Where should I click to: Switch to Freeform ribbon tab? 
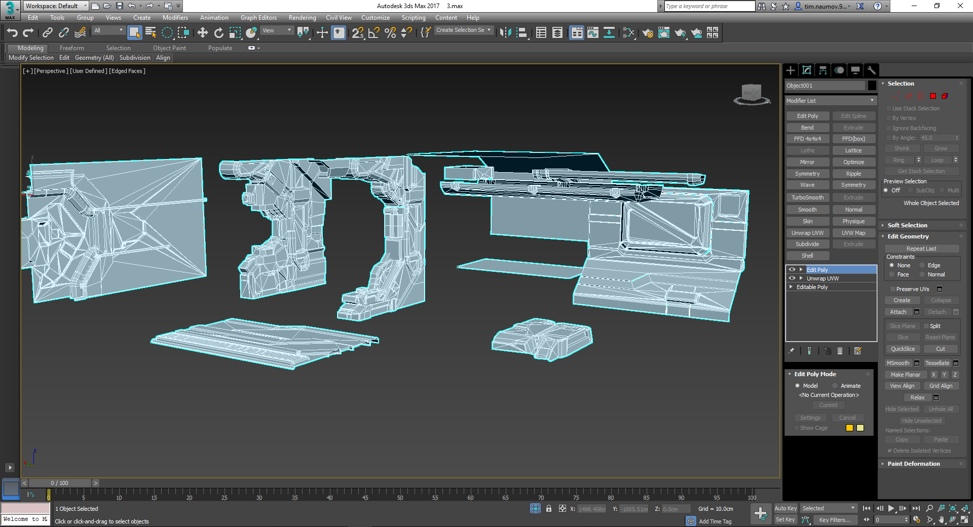tap(72, 48)
